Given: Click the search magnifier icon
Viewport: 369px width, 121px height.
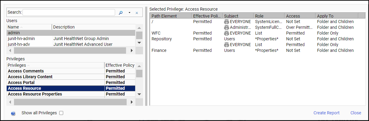Looking at the screenshot, I should click(x=121, y=13).
